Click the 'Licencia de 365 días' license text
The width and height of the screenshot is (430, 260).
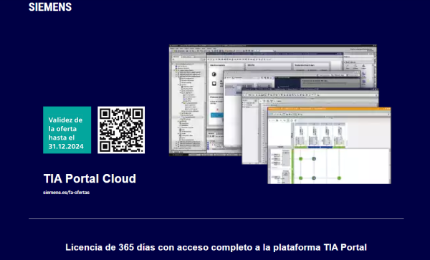(x=216, y=247)
